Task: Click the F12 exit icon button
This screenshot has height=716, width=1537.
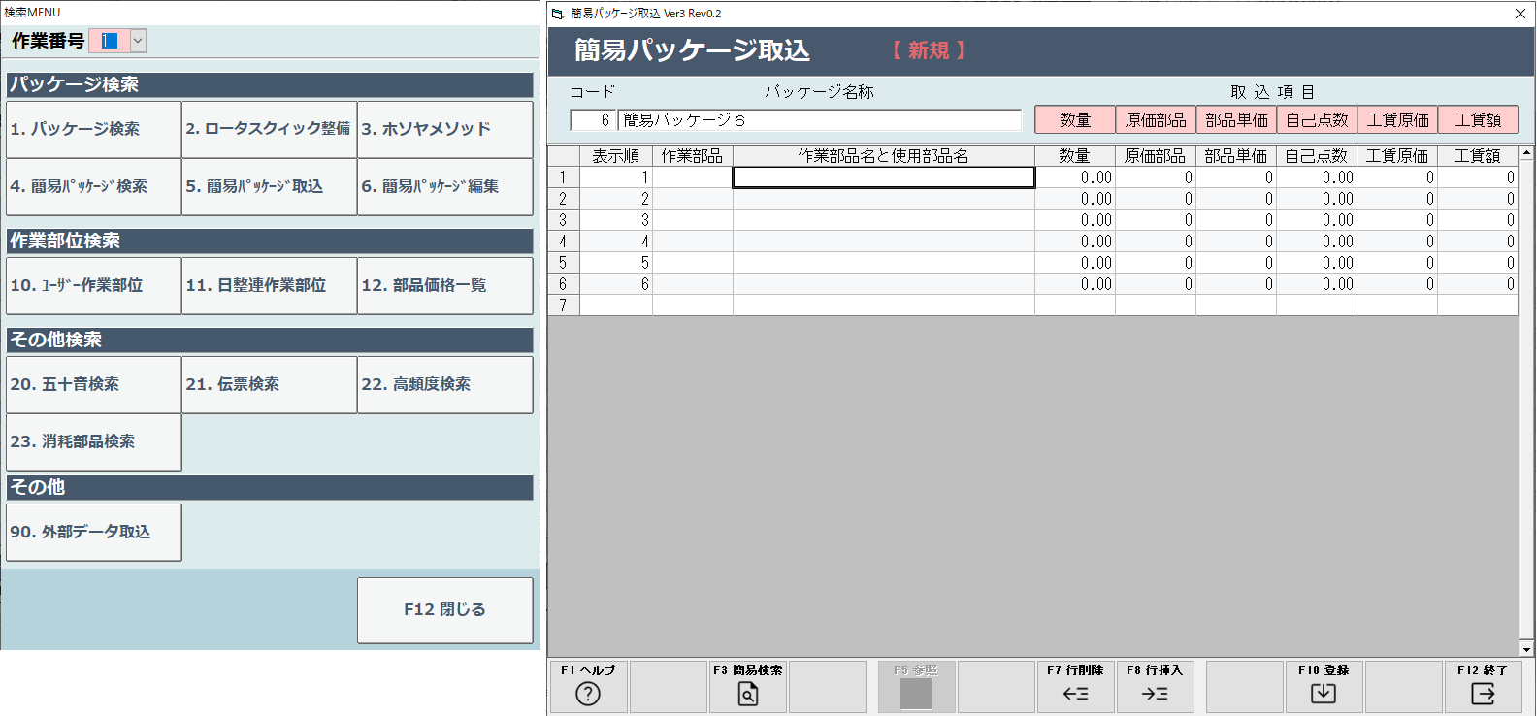Action: coord(1483,693)
